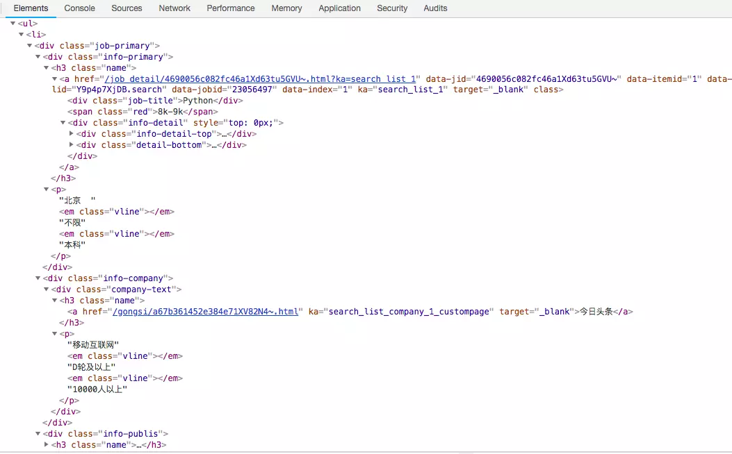732x454 pixels.
Task: Expand the h3 name under info-publis
Action: click(47, 445)
